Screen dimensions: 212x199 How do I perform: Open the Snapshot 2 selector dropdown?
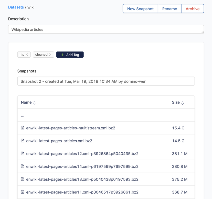106,81
